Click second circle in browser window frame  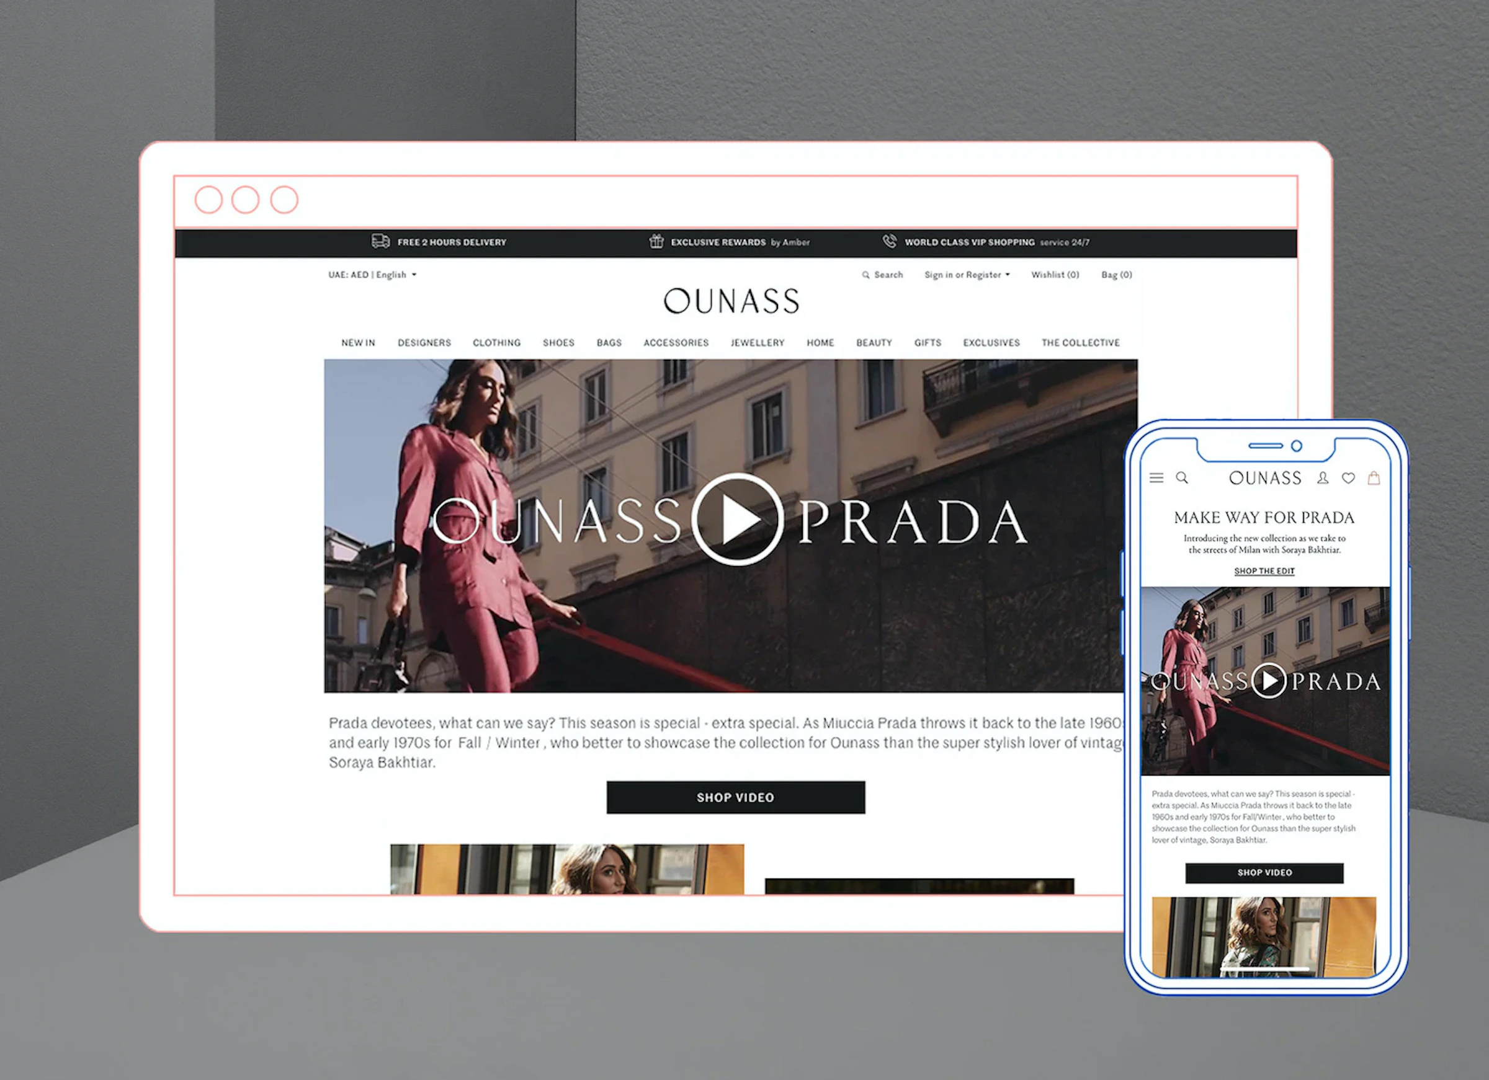tap(246, 200)
